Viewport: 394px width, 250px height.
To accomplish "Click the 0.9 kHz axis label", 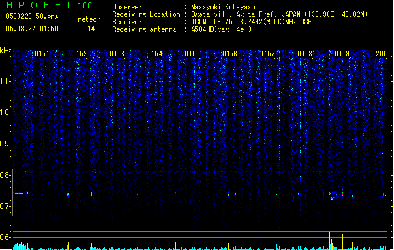I will click(6, 144).
